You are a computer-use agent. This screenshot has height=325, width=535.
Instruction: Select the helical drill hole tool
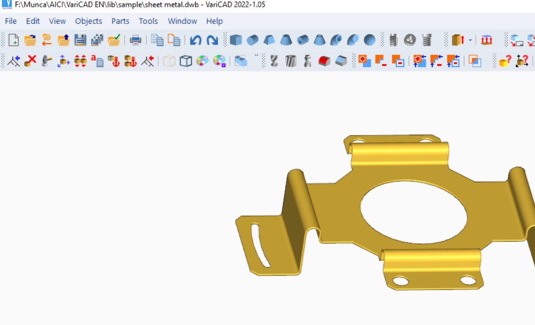274,61
